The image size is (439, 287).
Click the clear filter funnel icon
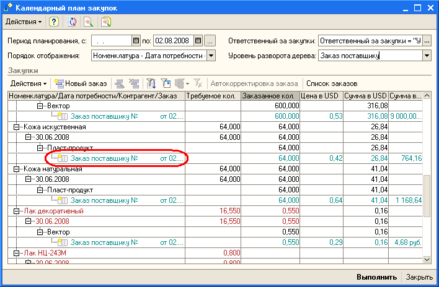click(198, 84)
